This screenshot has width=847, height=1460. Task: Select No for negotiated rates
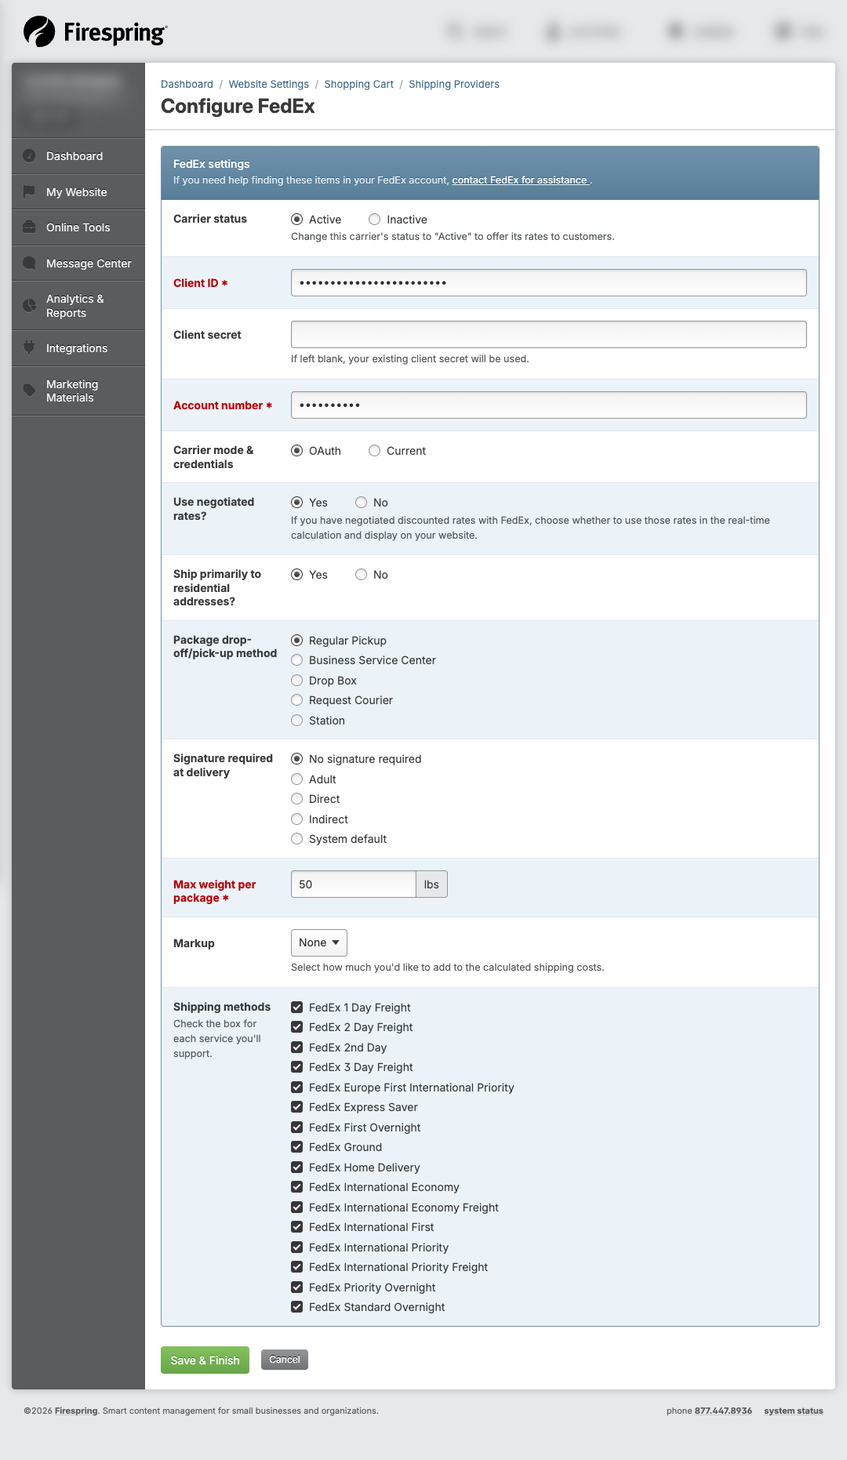pos(361,503)
